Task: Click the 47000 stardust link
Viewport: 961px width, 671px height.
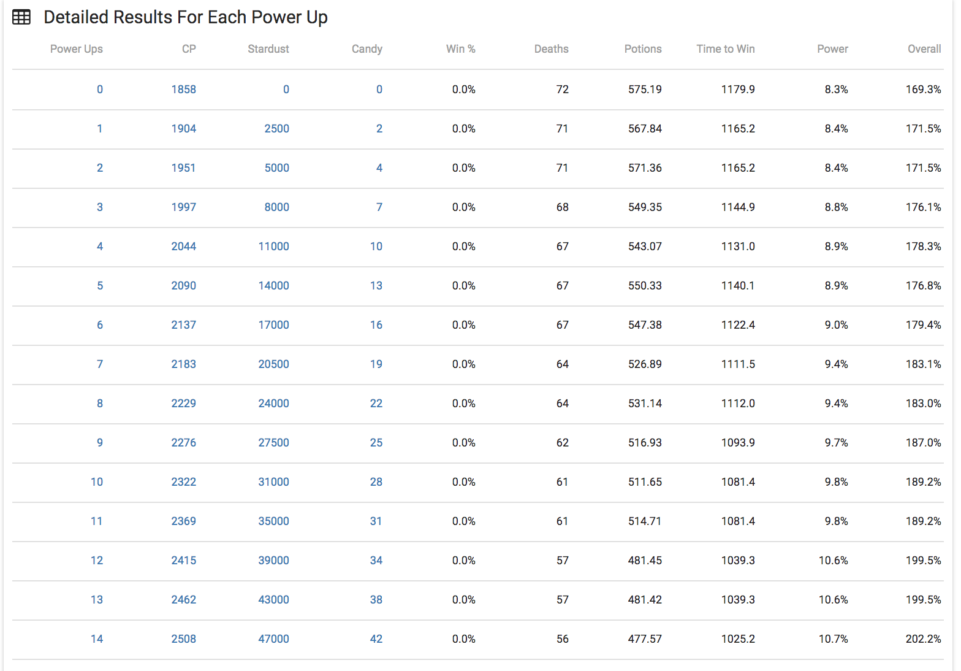Action: [273, 639]
